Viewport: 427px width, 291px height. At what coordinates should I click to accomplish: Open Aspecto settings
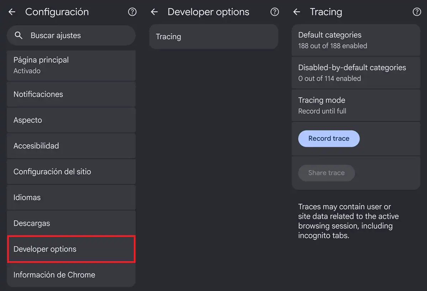click(x=71, y=120)
